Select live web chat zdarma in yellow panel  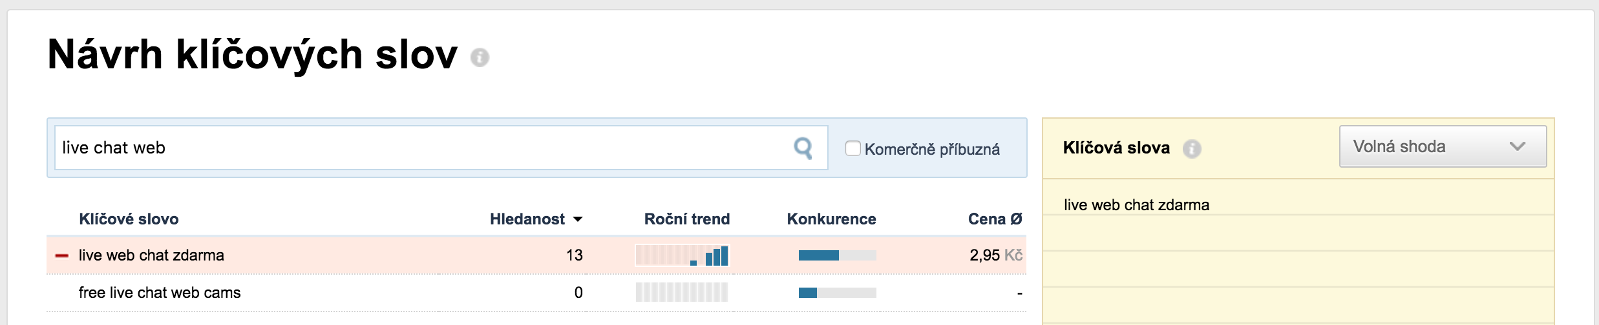pyautogui.click(x=1136, y=205)
